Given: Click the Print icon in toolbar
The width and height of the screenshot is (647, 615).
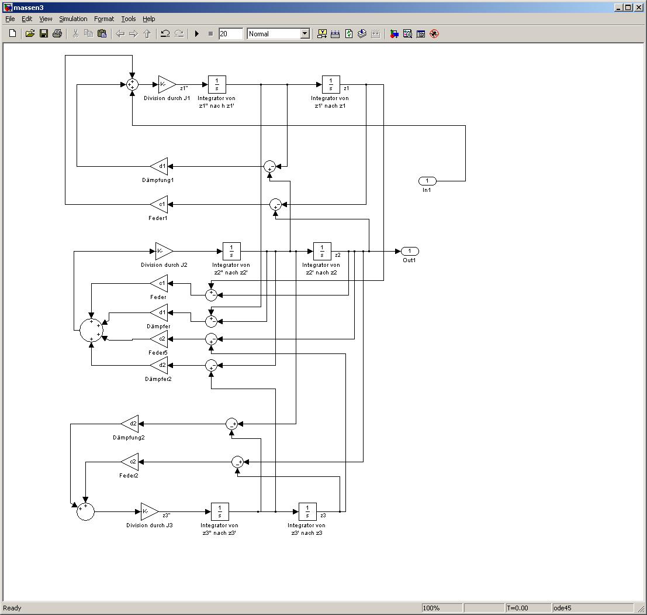Looking at the screenshot, I should click(x=57, y=34).
